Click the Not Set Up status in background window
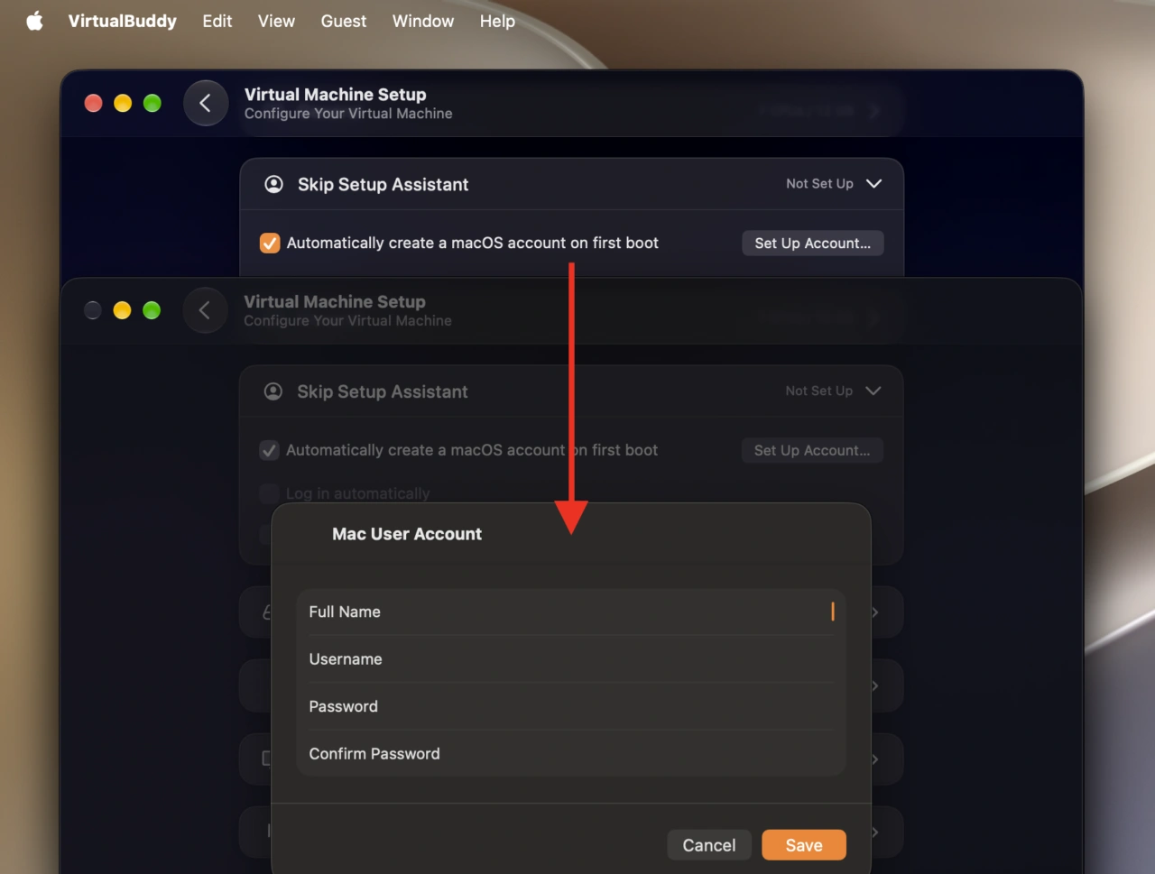This screenshot has width=1155, height=874. pos(819,183)
